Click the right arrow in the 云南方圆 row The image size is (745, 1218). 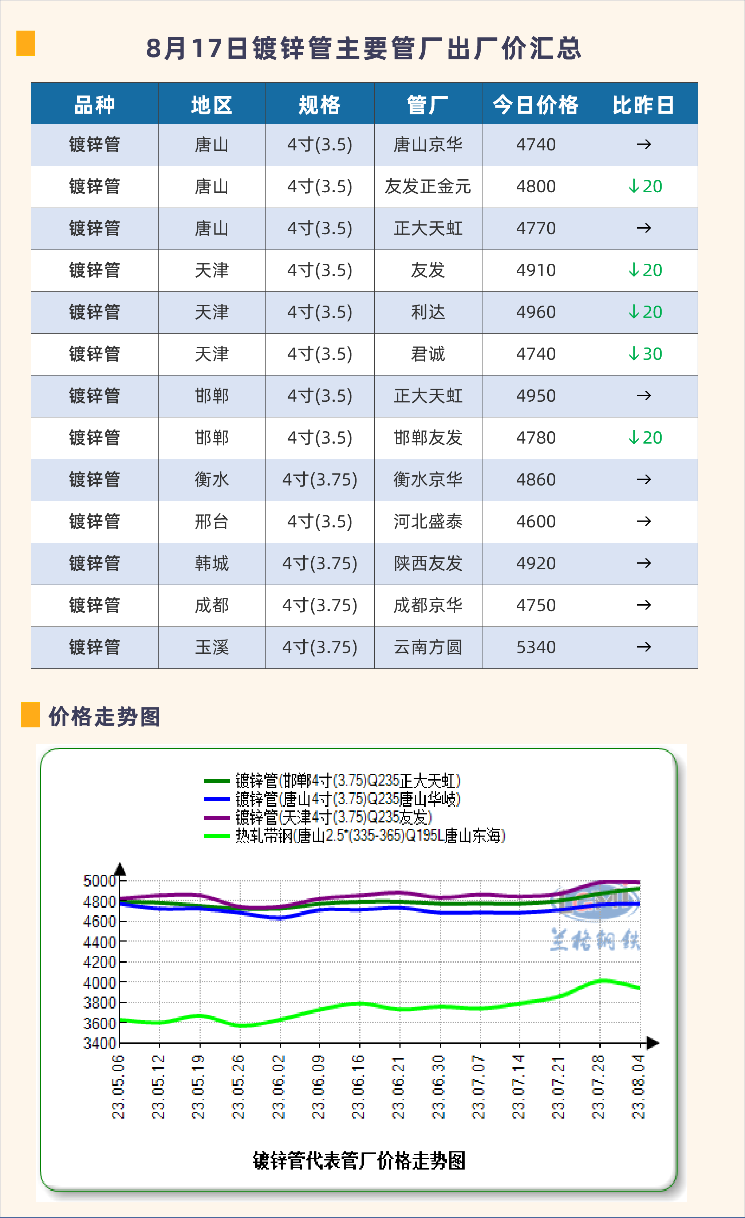coord(643,647)
